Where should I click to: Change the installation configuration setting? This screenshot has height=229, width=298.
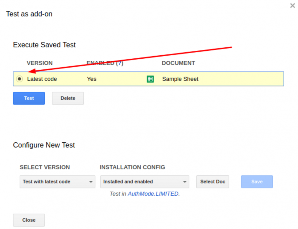[145, 182]
